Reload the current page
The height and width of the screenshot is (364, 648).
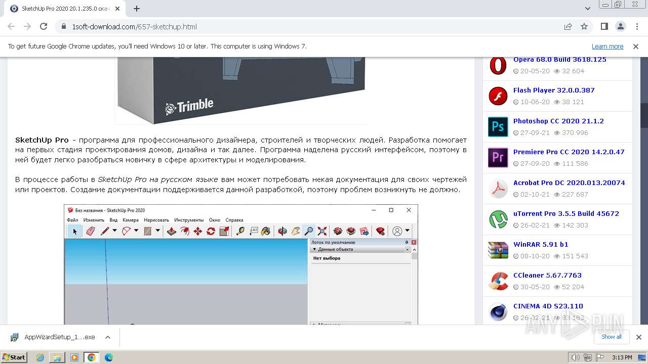[x=44, y=27]
